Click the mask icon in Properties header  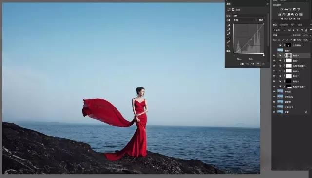pos(233,10)
